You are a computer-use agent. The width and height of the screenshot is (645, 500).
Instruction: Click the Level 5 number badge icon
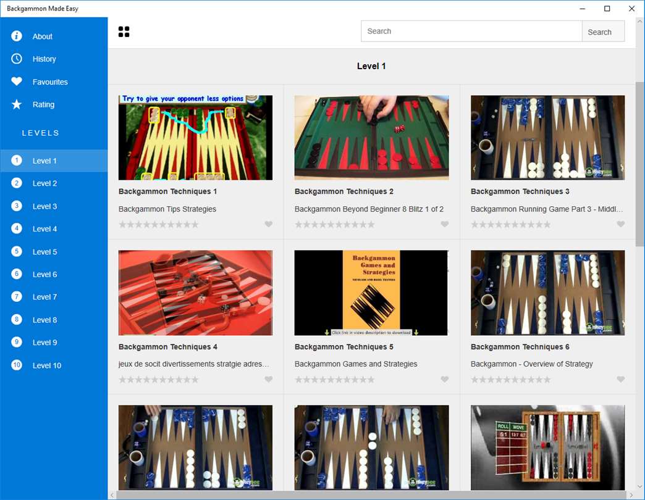(x=17, y=251)
